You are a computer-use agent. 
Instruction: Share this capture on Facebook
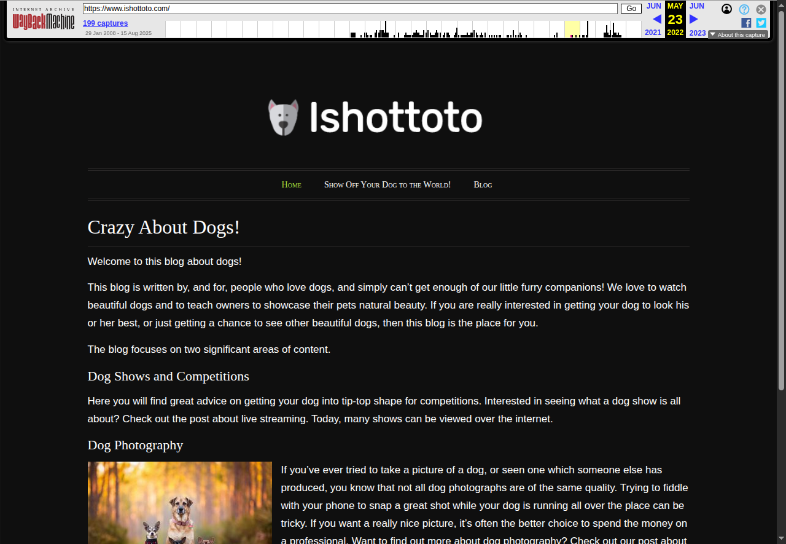pos(746,23)
